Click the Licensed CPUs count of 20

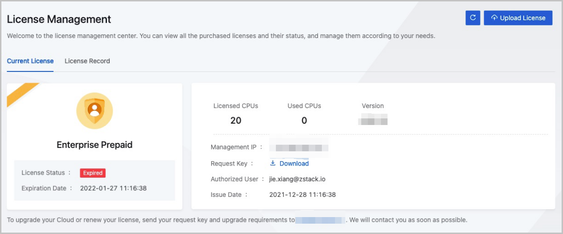point(236,121)
